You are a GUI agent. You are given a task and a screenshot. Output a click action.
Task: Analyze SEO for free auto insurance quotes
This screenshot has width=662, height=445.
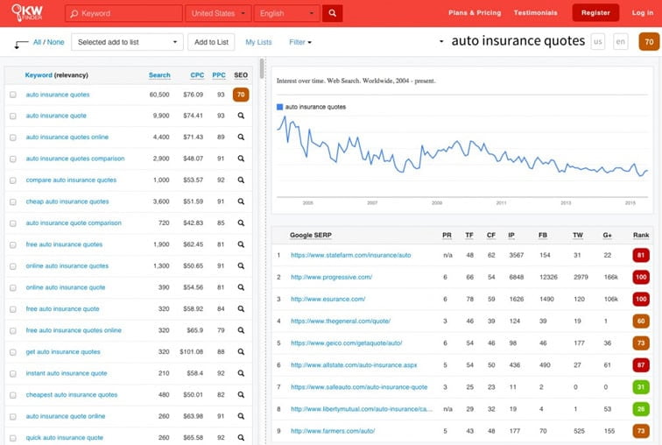pos(241,244)
